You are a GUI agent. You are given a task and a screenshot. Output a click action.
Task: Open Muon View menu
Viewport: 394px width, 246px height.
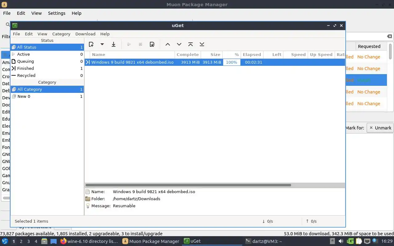pos(36,13)
